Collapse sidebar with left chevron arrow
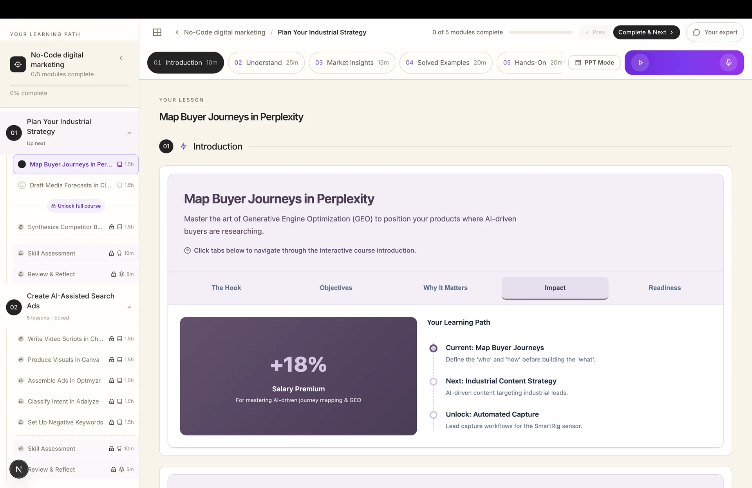The height and width of the screenshot is (488, 752). [121, 58]
